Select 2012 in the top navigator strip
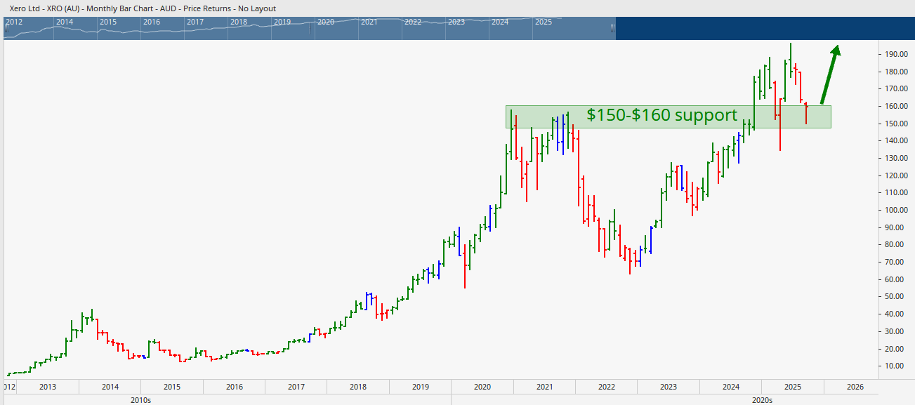This screenshot has width=915, height=405. 14,22
